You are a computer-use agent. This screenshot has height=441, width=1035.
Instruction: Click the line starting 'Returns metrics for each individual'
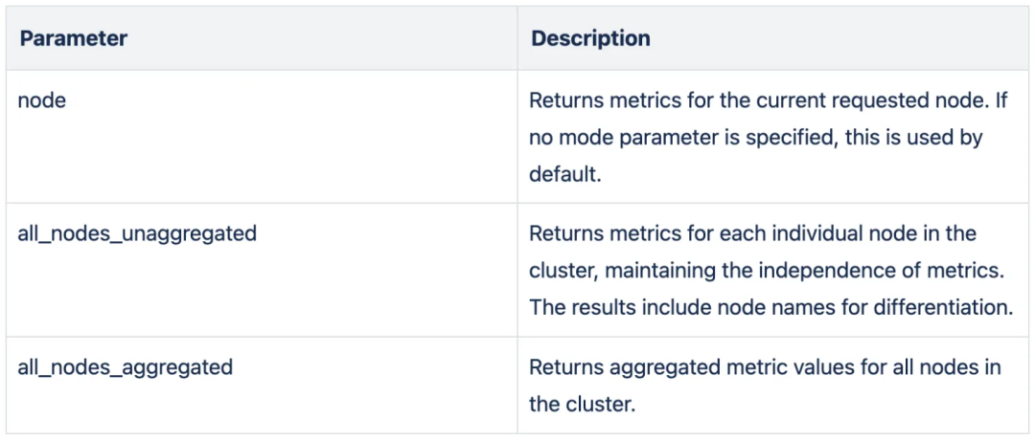coord(752,233)
